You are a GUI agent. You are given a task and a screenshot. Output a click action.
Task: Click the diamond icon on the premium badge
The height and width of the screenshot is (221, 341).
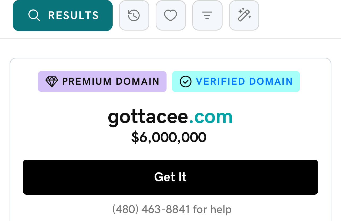coord(52,82)
